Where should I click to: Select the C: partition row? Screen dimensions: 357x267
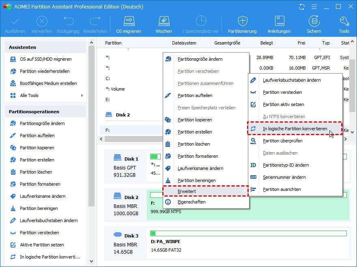131,78
